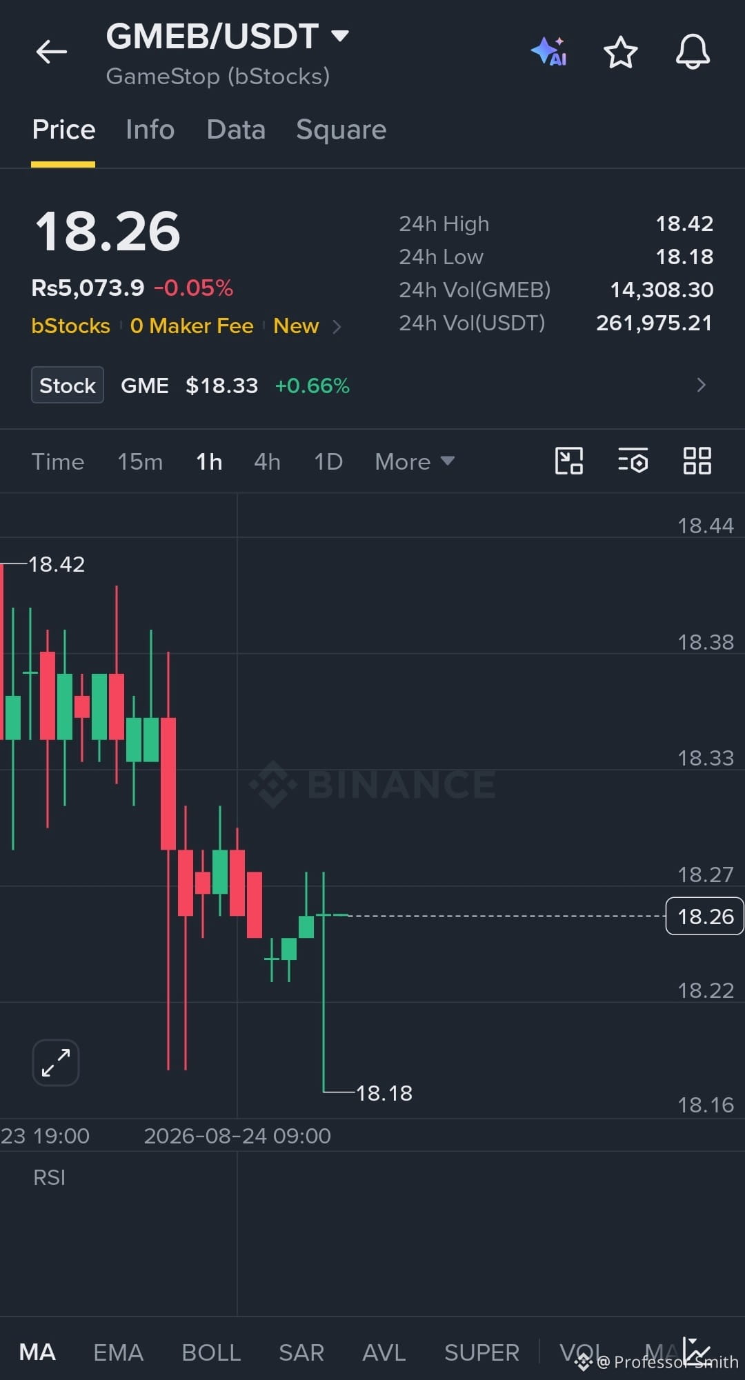
Task: Expand the More timeframes dropdown
Action: point(415,461)
